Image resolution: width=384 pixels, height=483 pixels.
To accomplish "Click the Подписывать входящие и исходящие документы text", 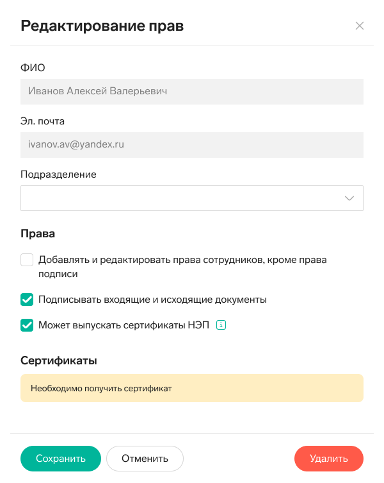I will (x=152, y=300).
